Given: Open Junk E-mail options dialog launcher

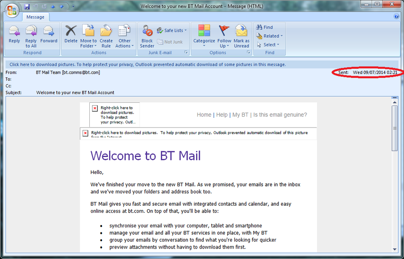Looking at the screenshot, I should pyautogui.click(x=186, y=52).
